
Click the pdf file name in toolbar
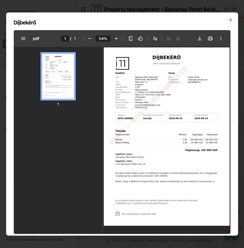(x=36, y=39)
